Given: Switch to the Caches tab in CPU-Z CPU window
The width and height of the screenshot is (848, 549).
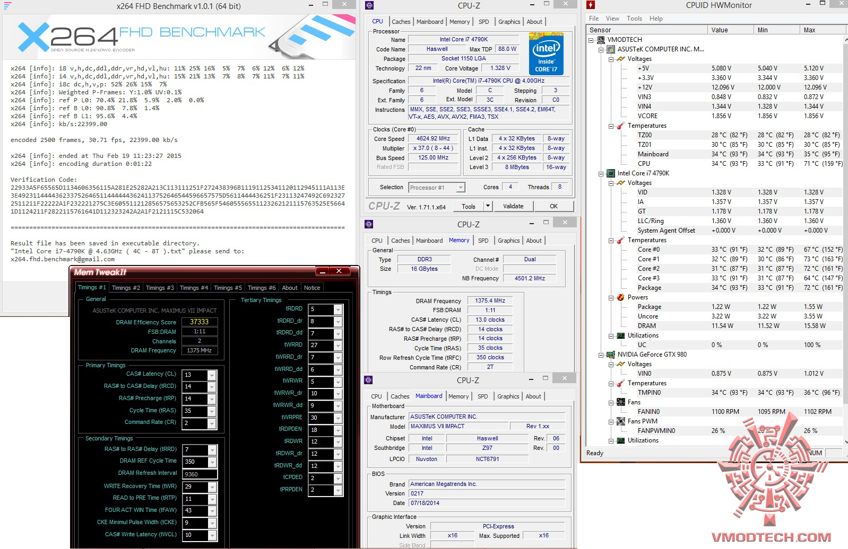Looking at the screenshot, I should [x=401, y=22].
